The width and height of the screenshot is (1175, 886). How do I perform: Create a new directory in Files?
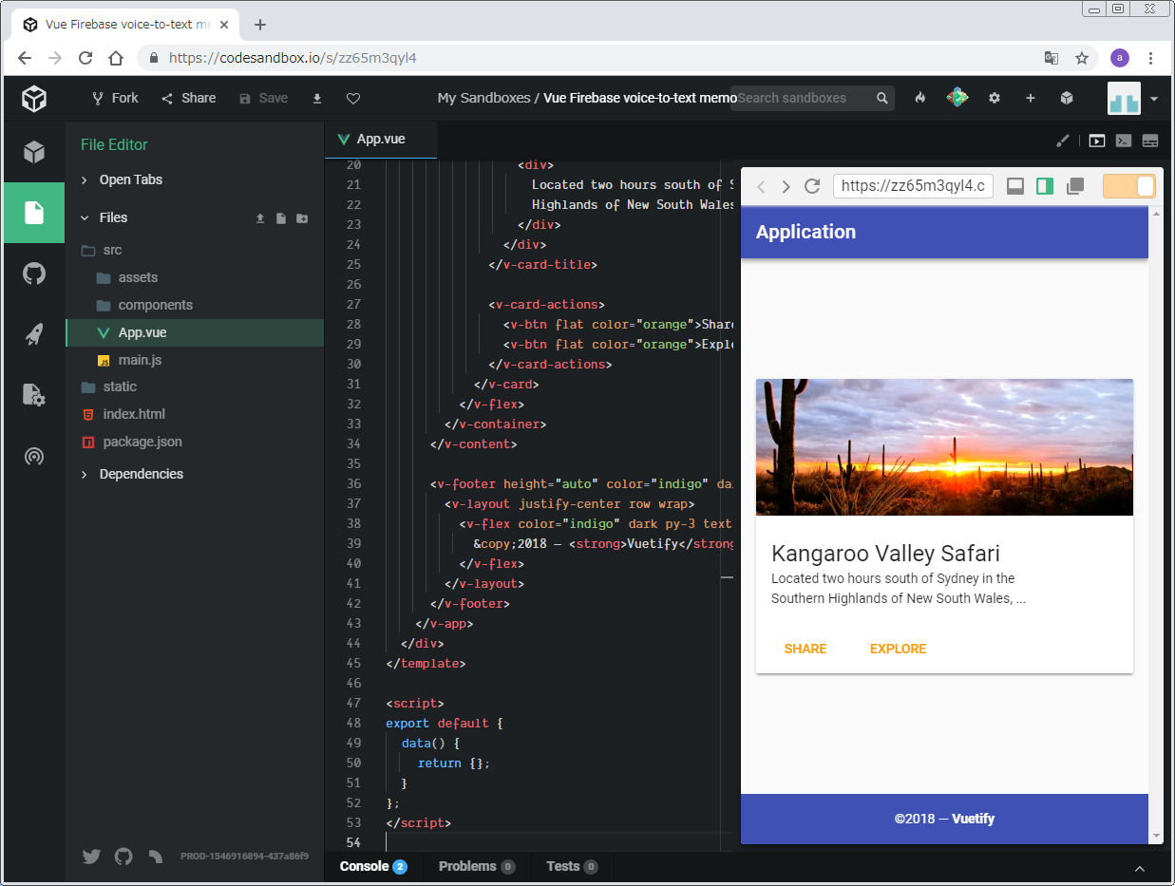pyautogui.click(x=302, y=218)
